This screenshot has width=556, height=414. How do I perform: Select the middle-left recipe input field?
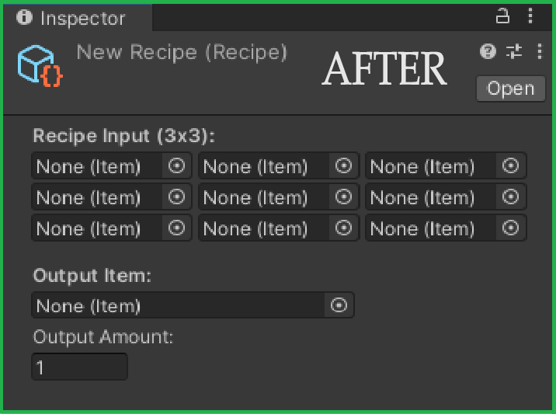pyautogui.click(x=98, y=197)
